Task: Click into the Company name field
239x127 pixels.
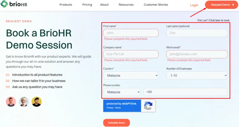Action: coord(131,54)
